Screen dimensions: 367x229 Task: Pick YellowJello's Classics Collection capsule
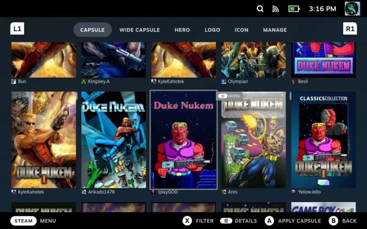point(323,140)
